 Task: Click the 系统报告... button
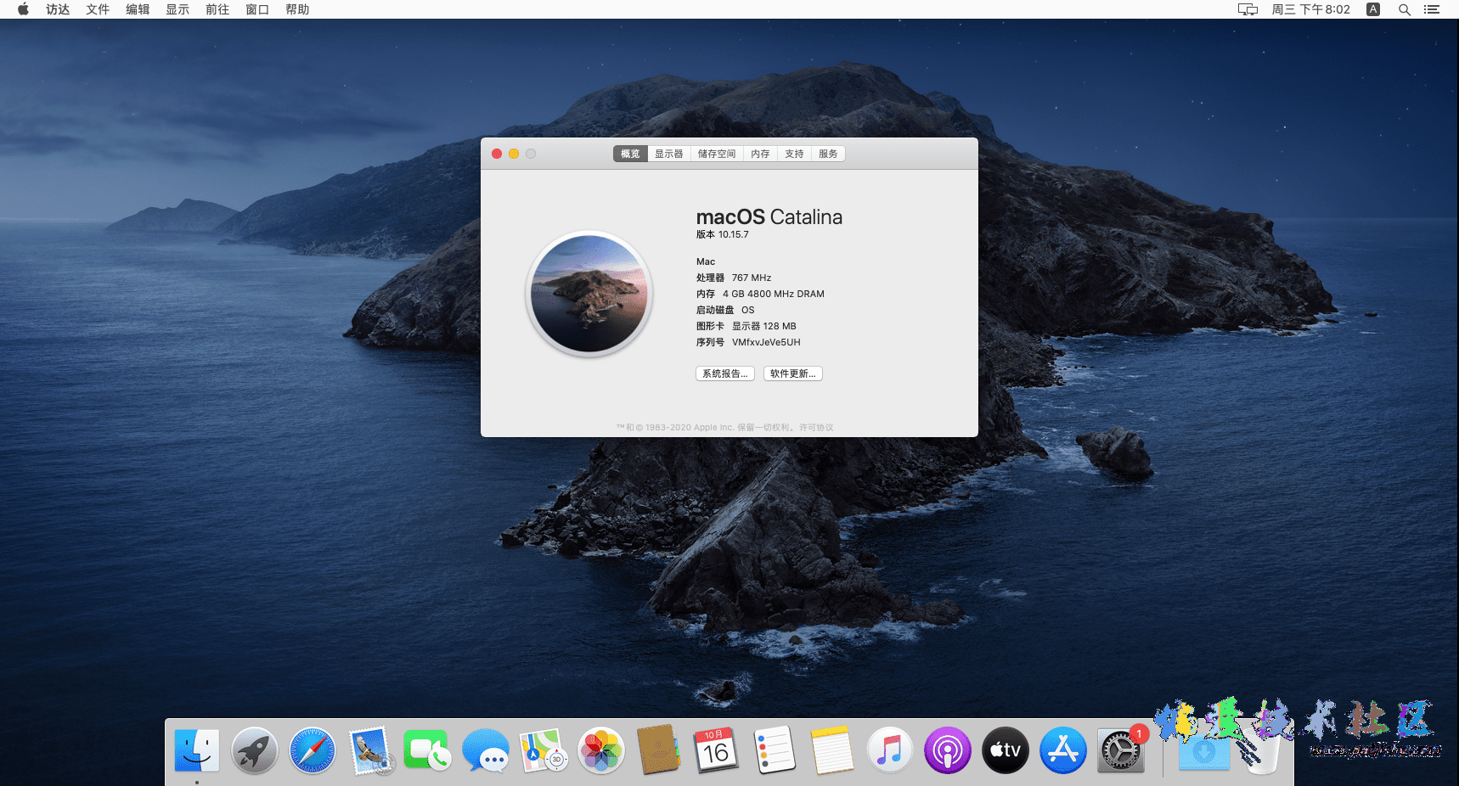725,373
